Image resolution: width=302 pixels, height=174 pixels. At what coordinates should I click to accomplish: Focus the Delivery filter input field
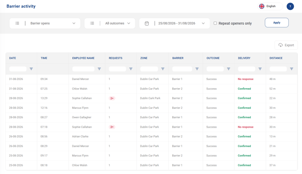click(247, 69)
